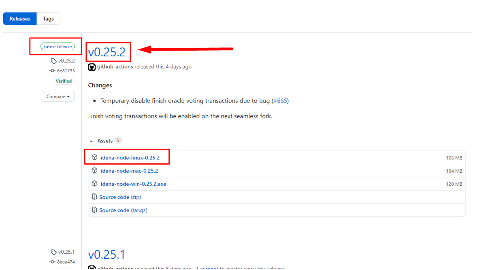The width and height of the screenshot is (486, 270).
Task: Open the Compare dropdown
Action: [58, 96]
